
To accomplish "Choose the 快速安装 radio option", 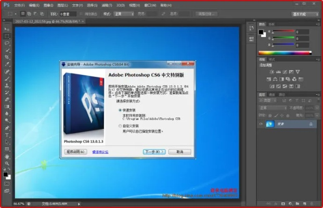I will click(x=120, y=110).
